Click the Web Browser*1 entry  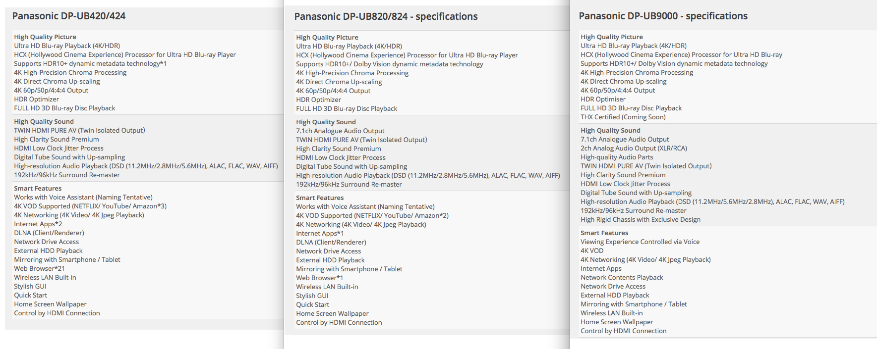coord(319,278)
